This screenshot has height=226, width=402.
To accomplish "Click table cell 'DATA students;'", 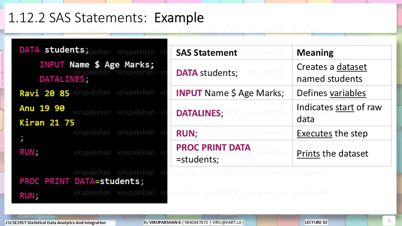I will tap(231, 73).
